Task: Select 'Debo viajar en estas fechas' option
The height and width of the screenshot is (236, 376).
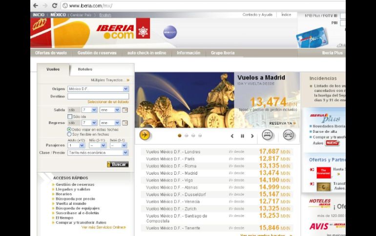Action: 69,129
